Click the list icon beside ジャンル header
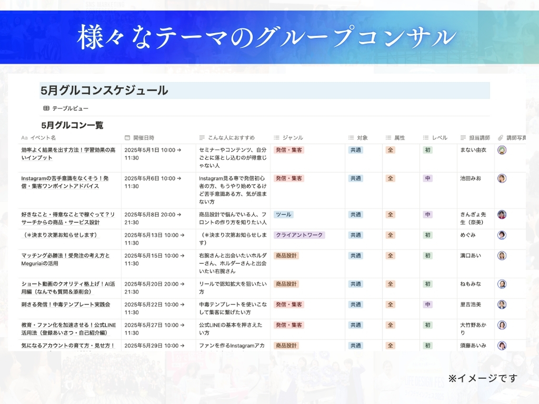This screenshot has height=404, width=539. pyautogui.click(x=276, y=138)
